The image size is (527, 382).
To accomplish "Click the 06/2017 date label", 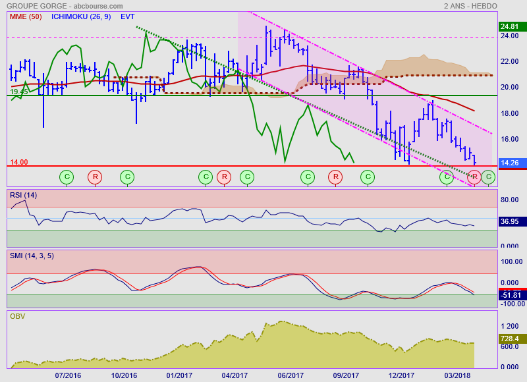I will tap(291, 375).
